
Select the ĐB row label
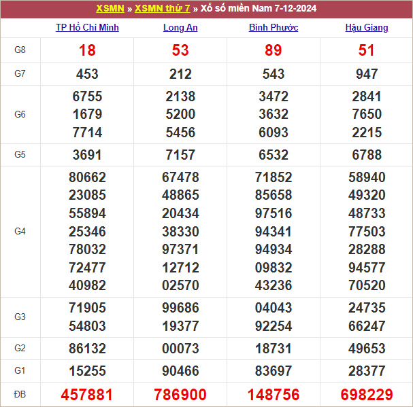click(x=20, y=394)
